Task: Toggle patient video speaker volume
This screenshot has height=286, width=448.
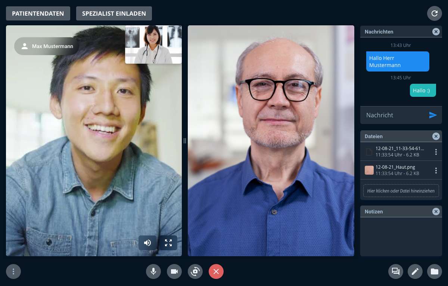Action: coord(147,243)
